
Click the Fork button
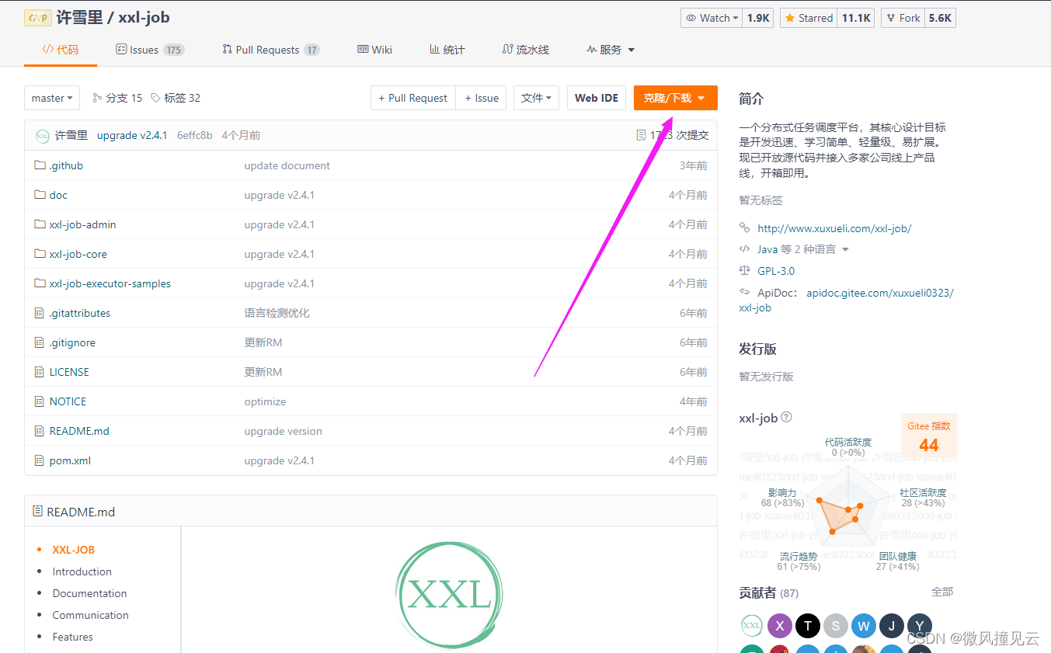903,18
